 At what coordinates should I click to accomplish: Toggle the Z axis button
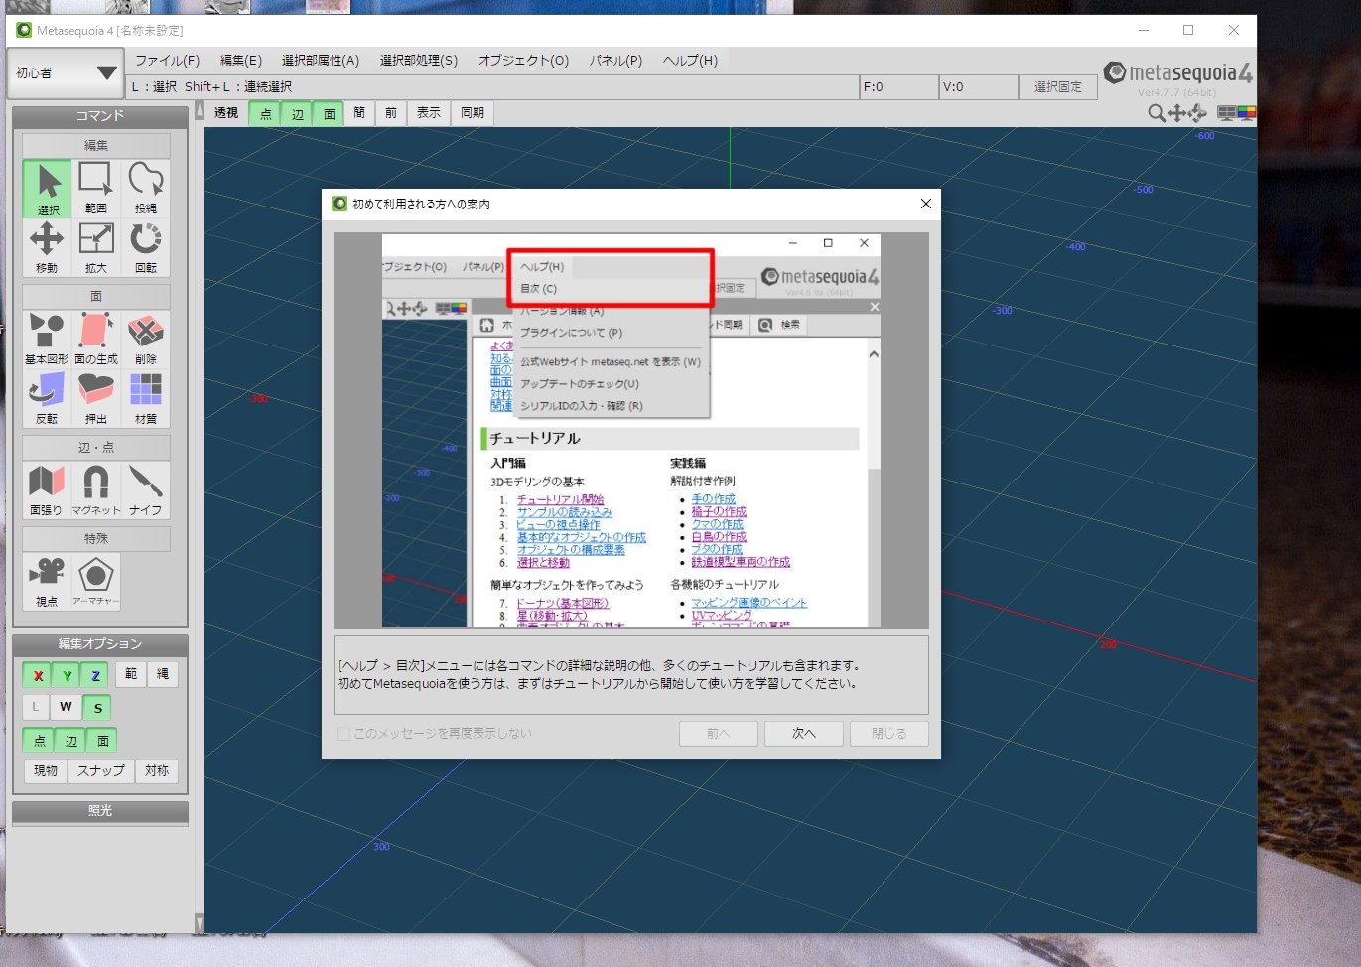[x=95, y=675]
